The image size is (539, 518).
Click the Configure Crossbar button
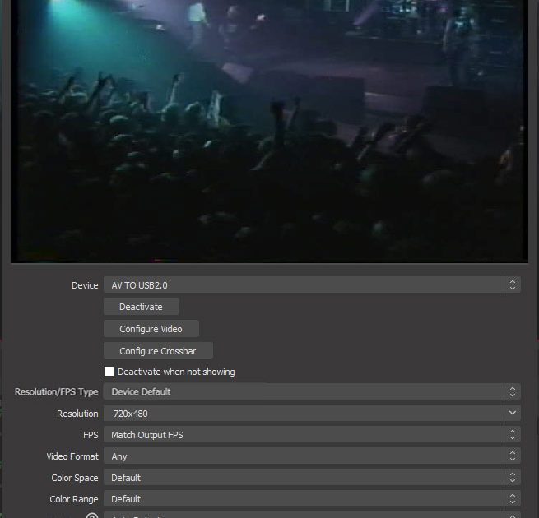tap(158, 351)
